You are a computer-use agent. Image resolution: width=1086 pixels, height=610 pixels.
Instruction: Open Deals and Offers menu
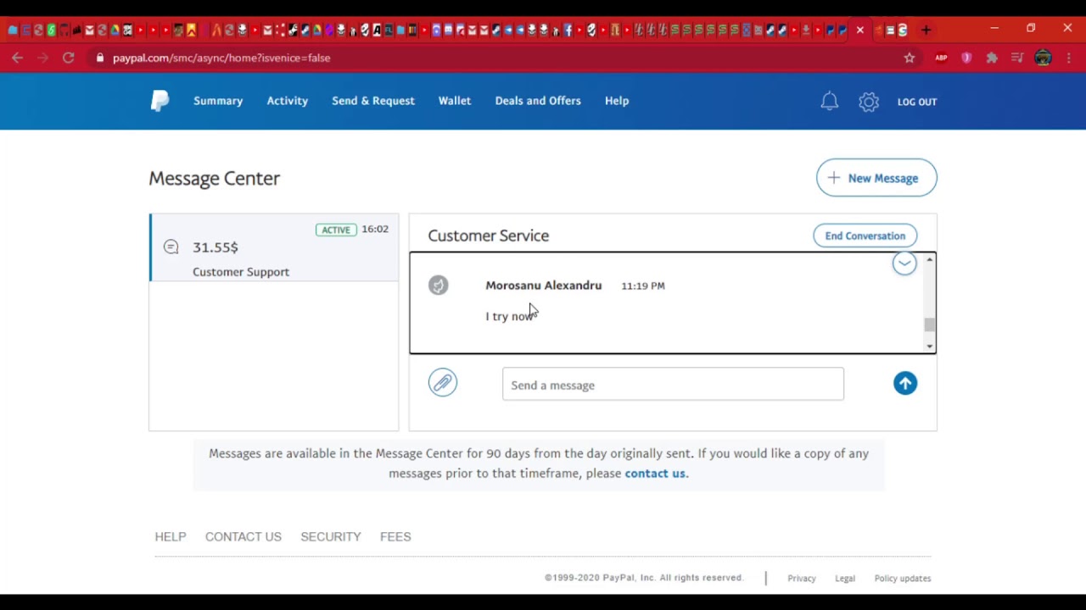[x=538, y=101]
